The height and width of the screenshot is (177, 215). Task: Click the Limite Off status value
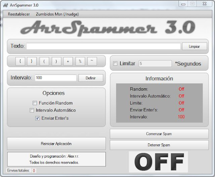tap(181, 103)
